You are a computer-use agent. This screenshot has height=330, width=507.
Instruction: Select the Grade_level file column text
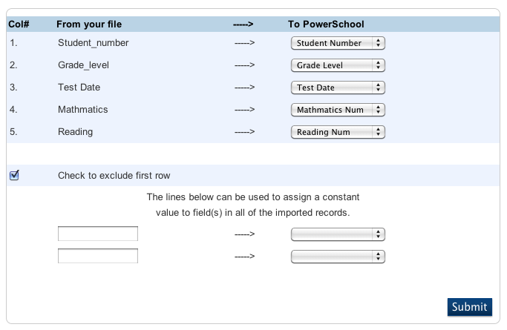pos(83,65)
